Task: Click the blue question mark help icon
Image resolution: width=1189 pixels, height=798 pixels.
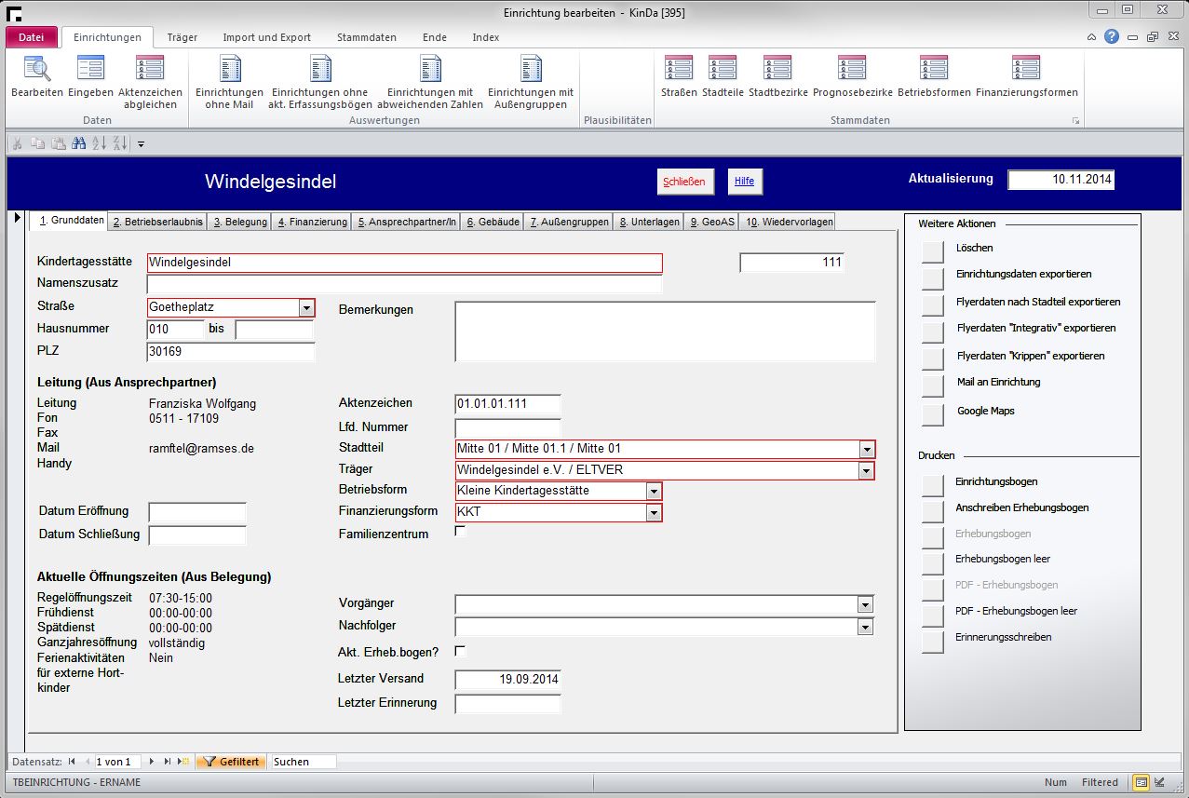Action: point(1112,37)
